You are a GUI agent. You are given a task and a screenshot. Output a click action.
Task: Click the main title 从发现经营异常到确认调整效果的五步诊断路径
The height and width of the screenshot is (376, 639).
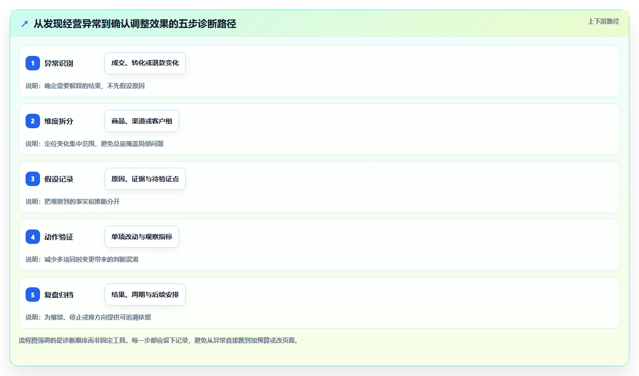coord(135,24)
